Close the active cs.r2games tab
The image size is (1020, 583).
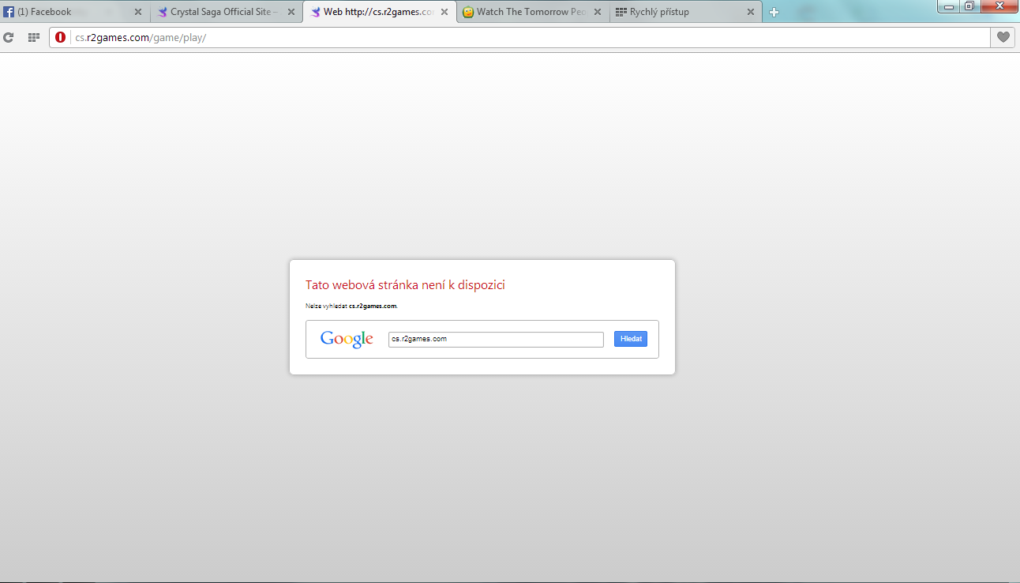[444, 12]
